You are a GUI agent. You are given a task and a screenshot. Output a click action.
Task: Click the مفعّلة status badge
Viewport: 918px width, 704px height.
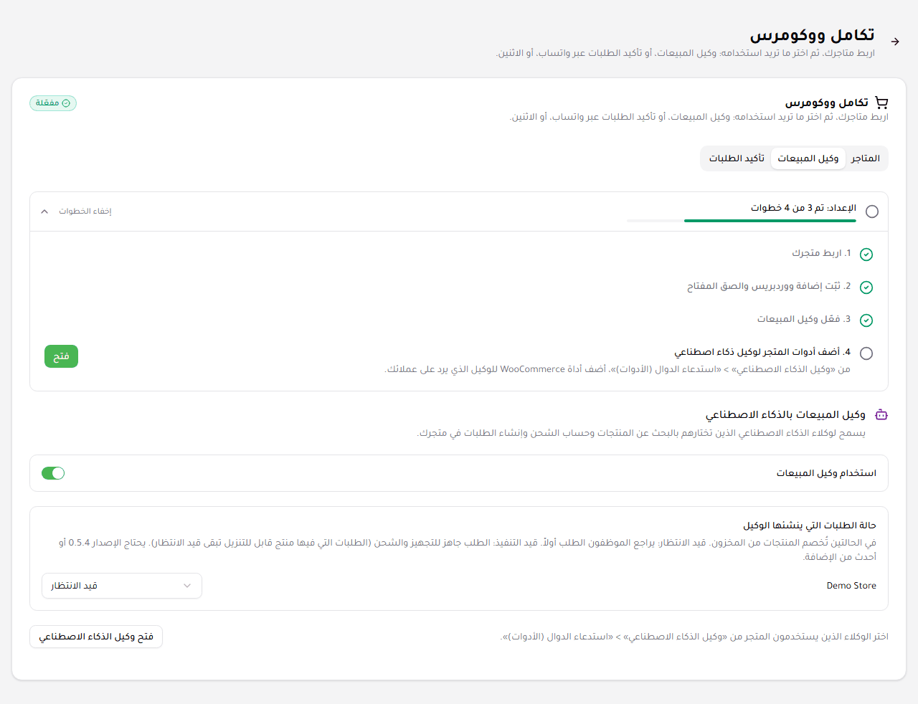53,103
